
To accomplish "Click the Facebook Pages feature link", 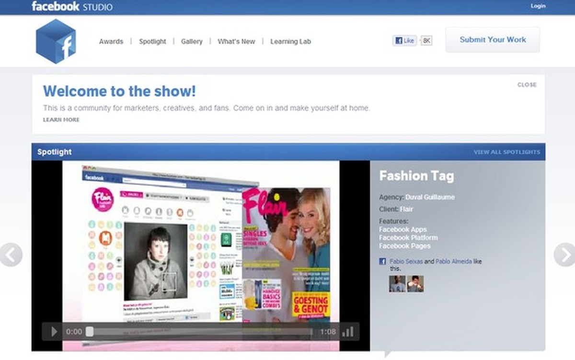I will pyautogui.click(x=405, y=246).
